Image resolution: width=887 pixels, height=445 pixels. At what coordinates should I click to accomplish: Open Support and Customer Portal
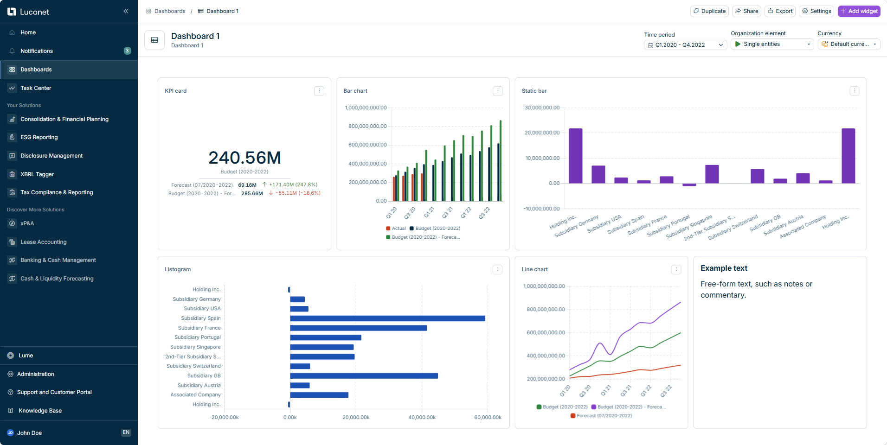(69, 392)
